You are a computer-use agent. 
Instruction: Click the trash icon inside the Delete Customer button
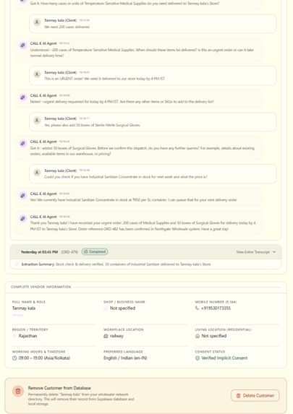[x=238, y=395]
